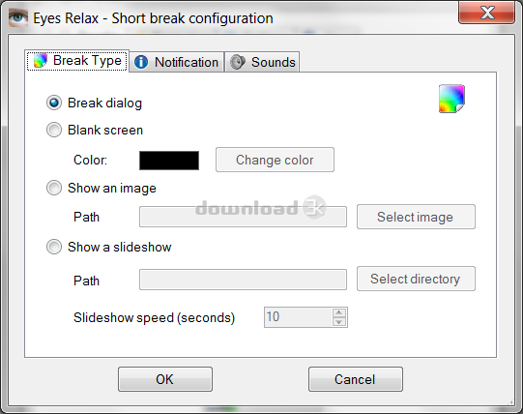523x414 pixels.
Task: Click the Change color button
Action: [275, 160]
